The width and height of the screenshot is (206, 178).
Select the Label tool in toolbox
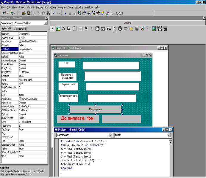click(x=63, y=29)
